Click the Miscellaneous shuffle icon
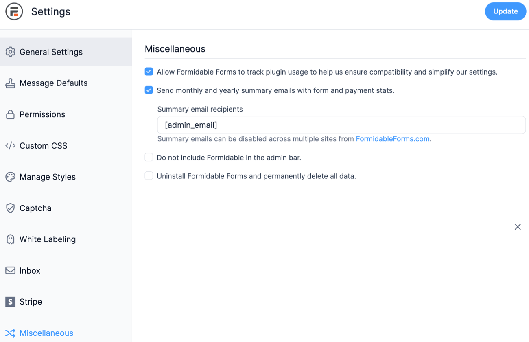529x342 pixels. click(x=10, y=333)
